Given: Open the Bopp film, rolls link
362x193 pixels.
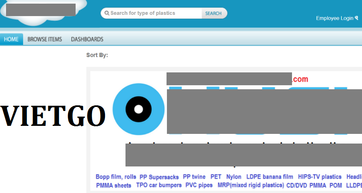Looking at the screenshot, I should click(116, 177).
